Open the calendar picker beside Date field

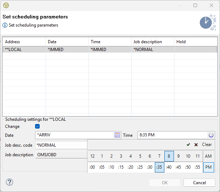(117, 135)
